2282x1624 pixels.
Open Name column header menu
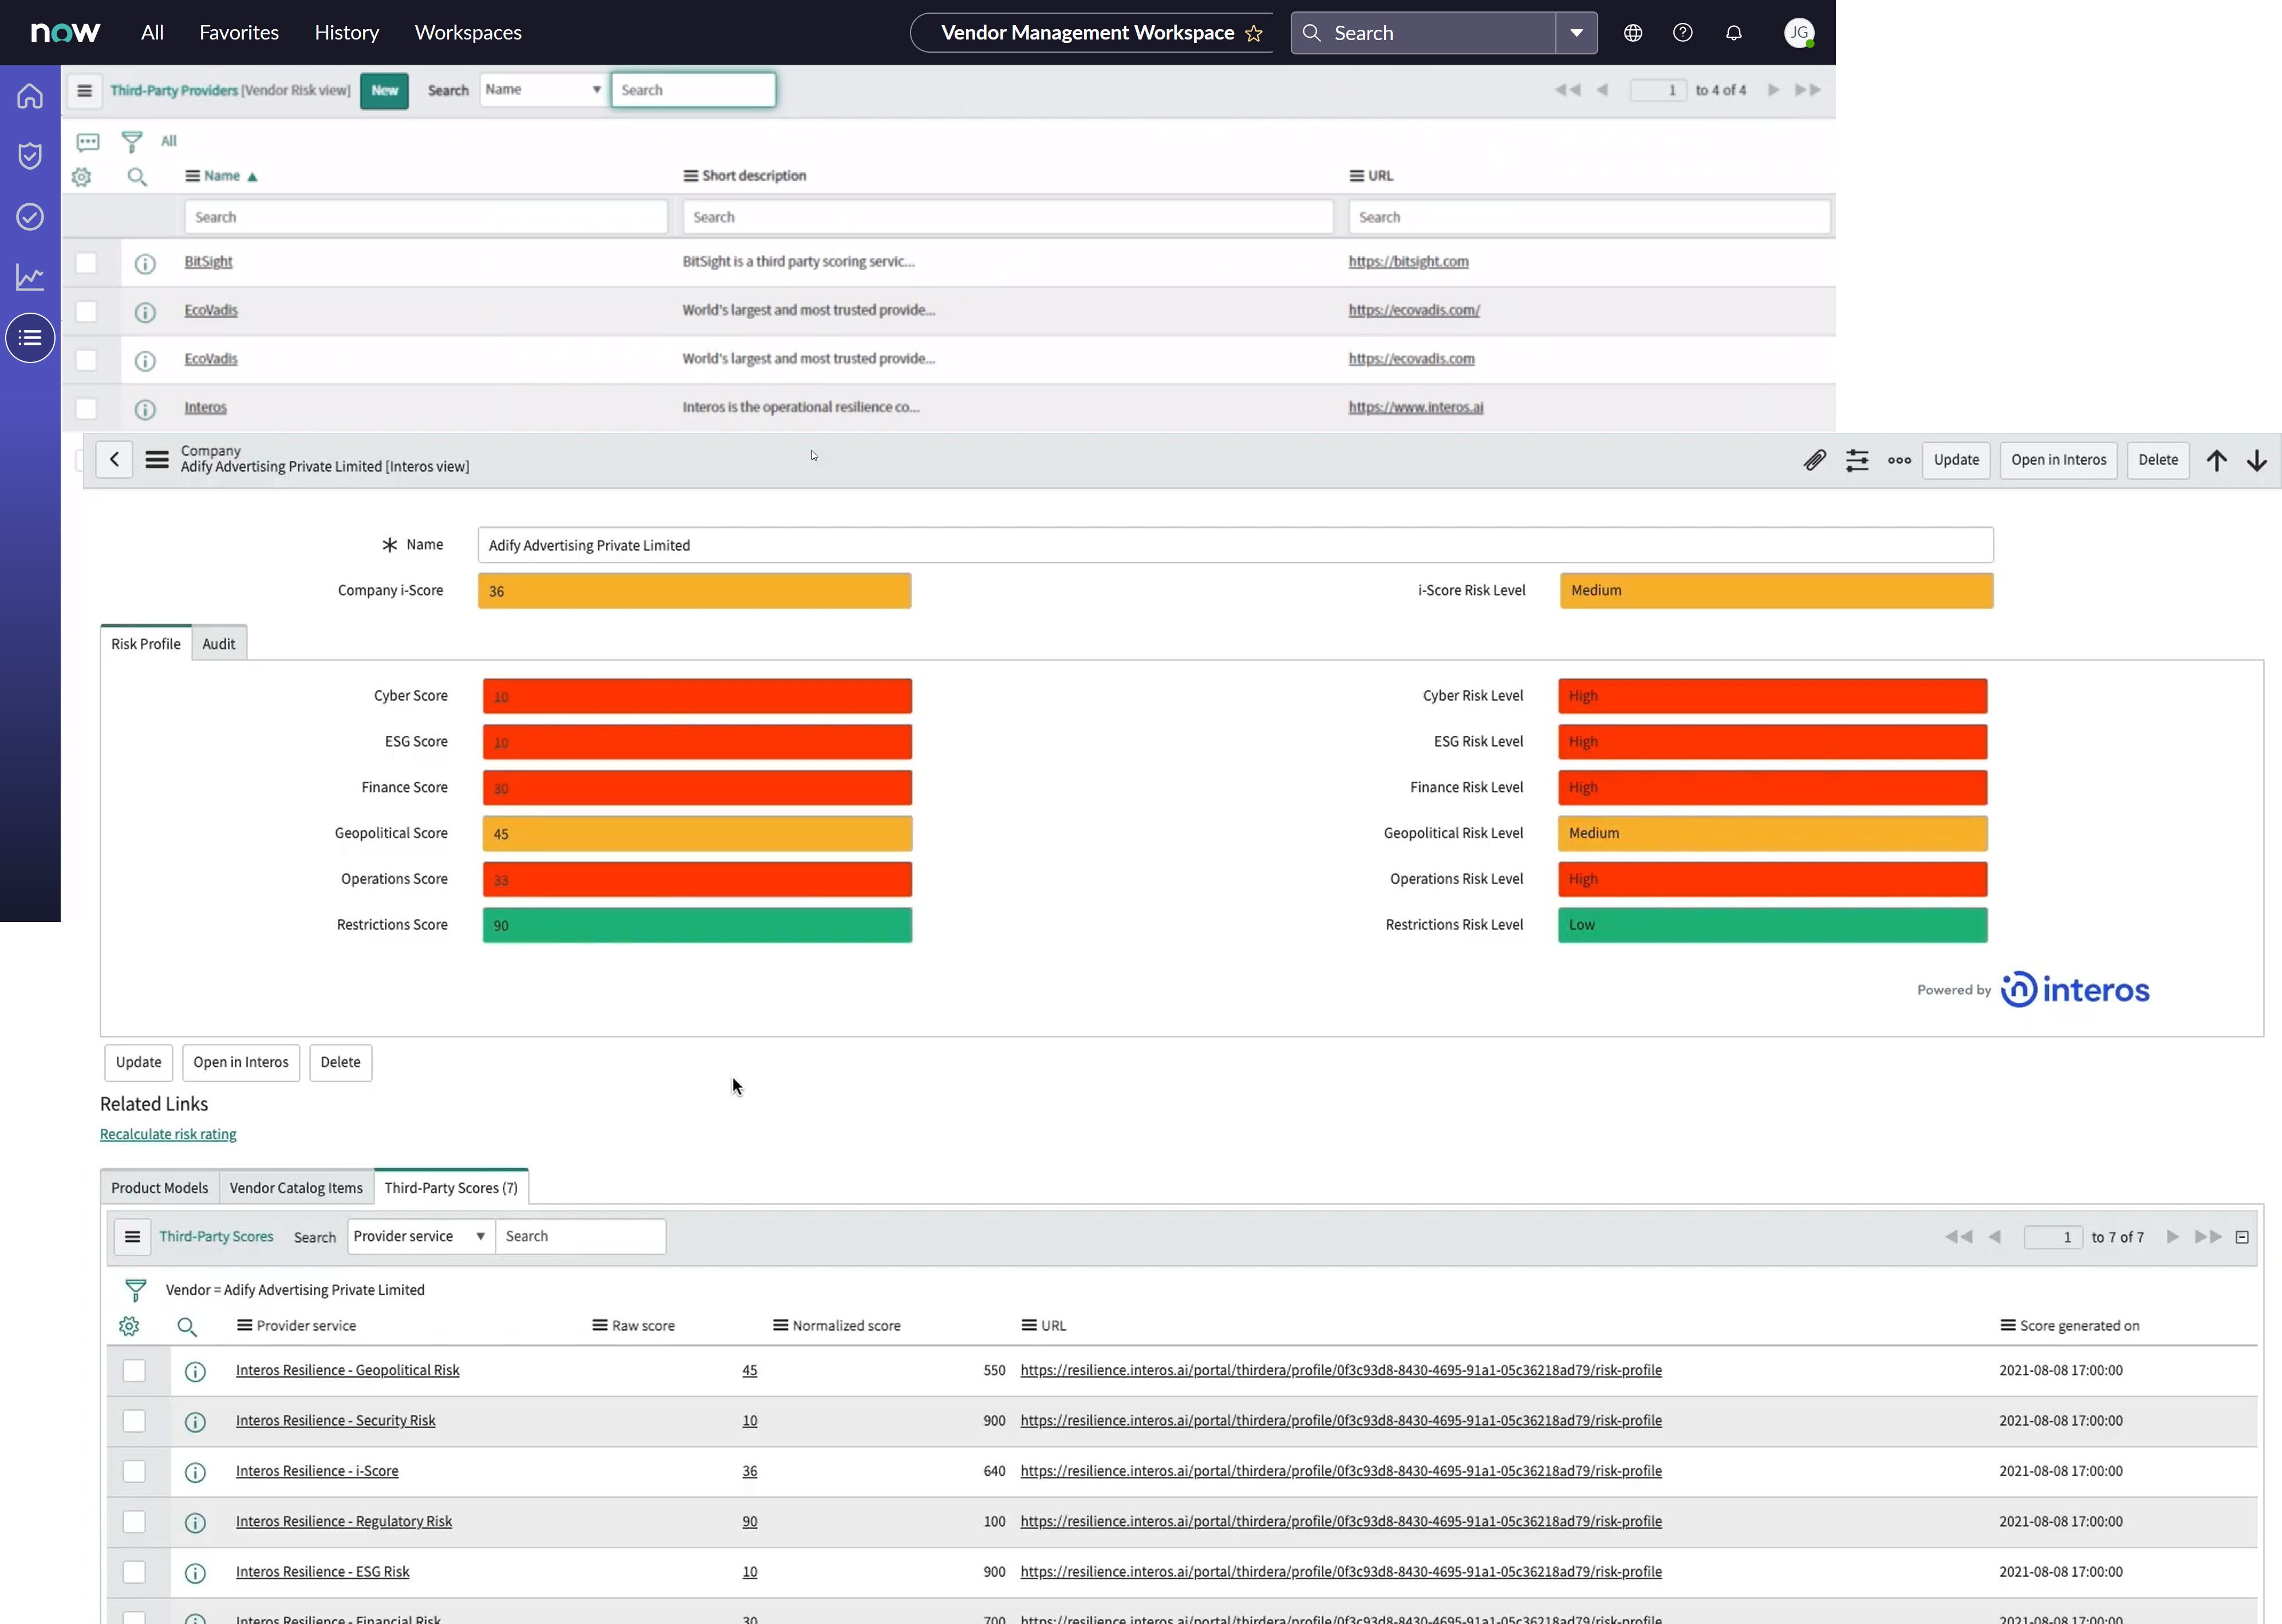coord(192,176)
